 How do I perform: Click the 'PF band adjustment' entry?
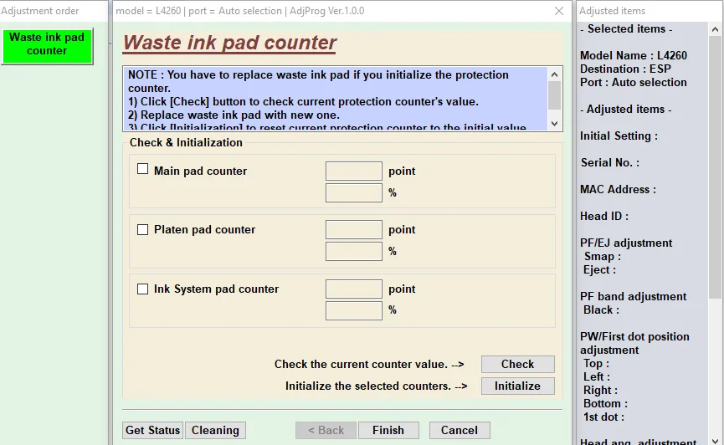633,296
